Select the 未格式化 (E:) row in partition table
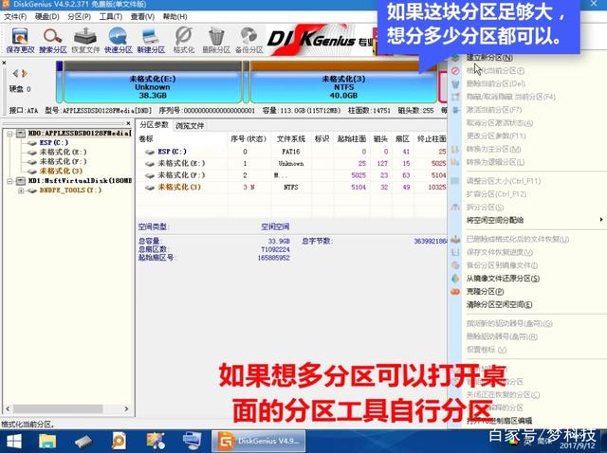This screenshot has height=453, width=607. 292,164
